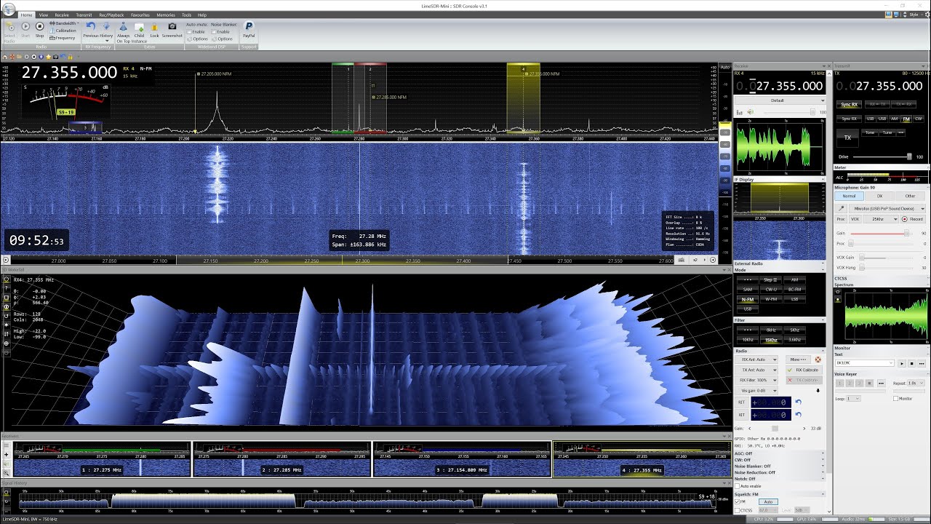Take a Screenshot with camera icon
931x524 pixels.
[x=172, y=29]
